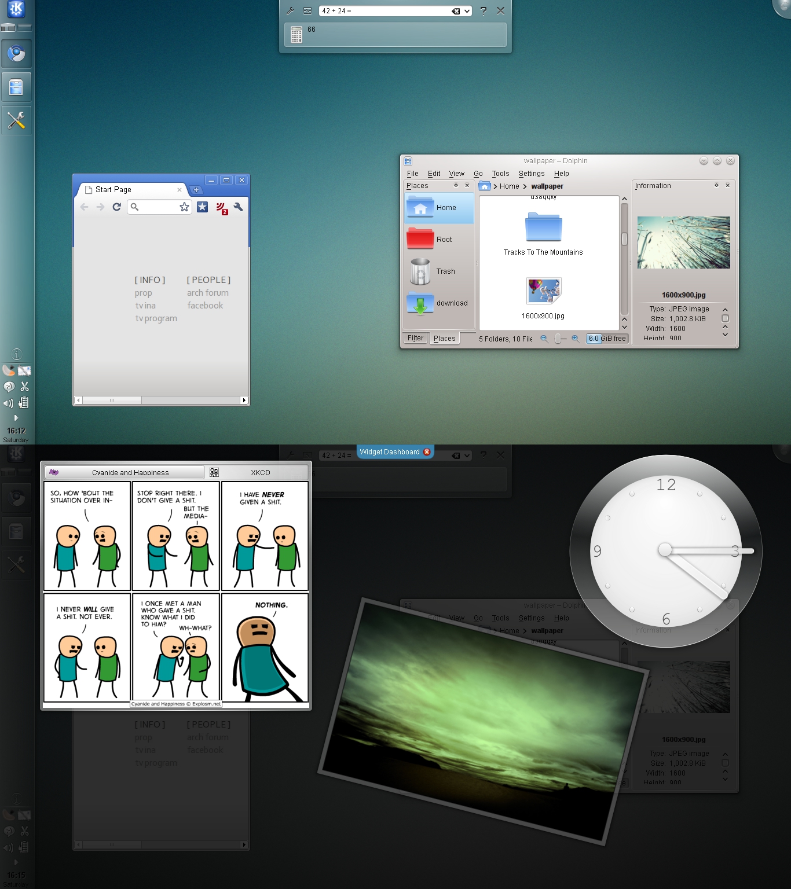The height and width of the screenshot is (889, 791).
Task: Go forward in the bright Chromium window
Action: tap(101, 207)
